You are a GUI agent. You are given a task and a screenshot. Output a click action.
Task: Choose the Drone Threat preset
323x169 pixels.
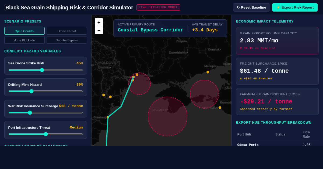pyautogui.click(x=67, y=31)
